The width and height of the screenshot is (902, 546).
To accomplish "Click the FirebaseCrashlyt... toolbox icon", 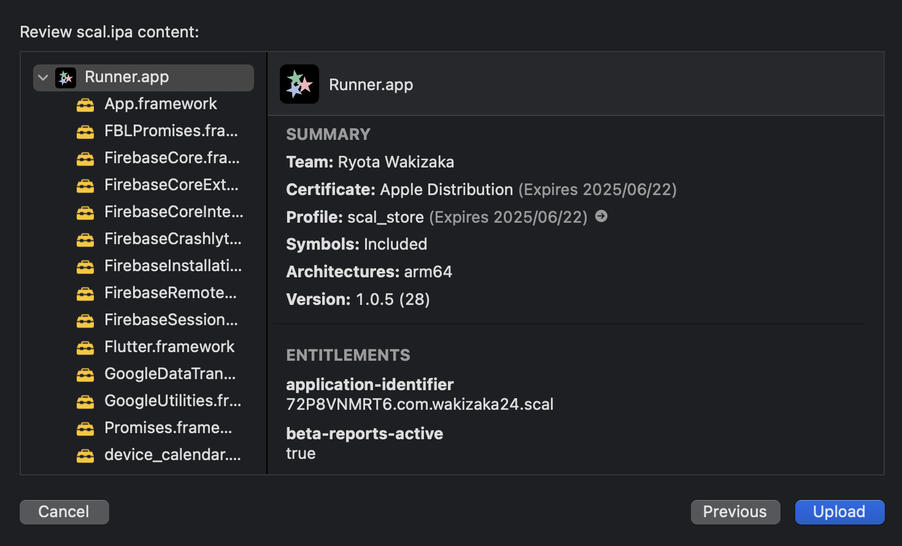I will pos(85,240).
